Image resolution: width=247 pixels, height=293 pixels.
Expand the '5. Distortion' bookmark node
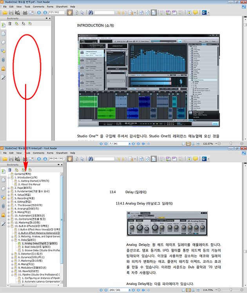12,254
